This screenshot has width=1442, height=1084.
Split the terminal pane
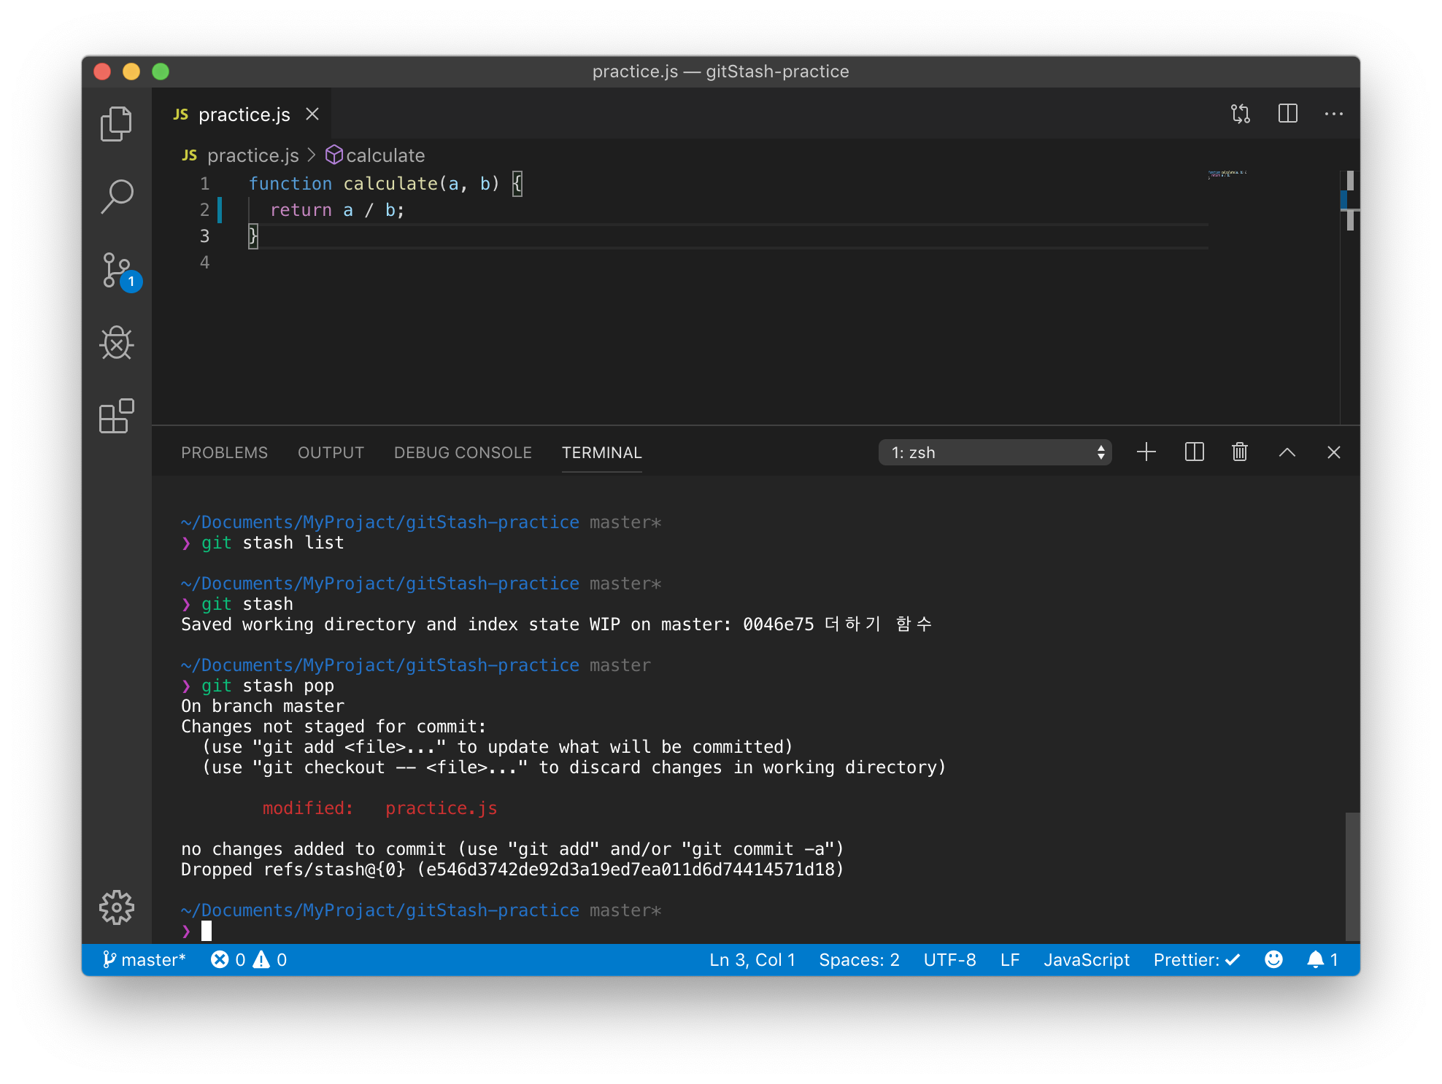tap(1194, 452)
